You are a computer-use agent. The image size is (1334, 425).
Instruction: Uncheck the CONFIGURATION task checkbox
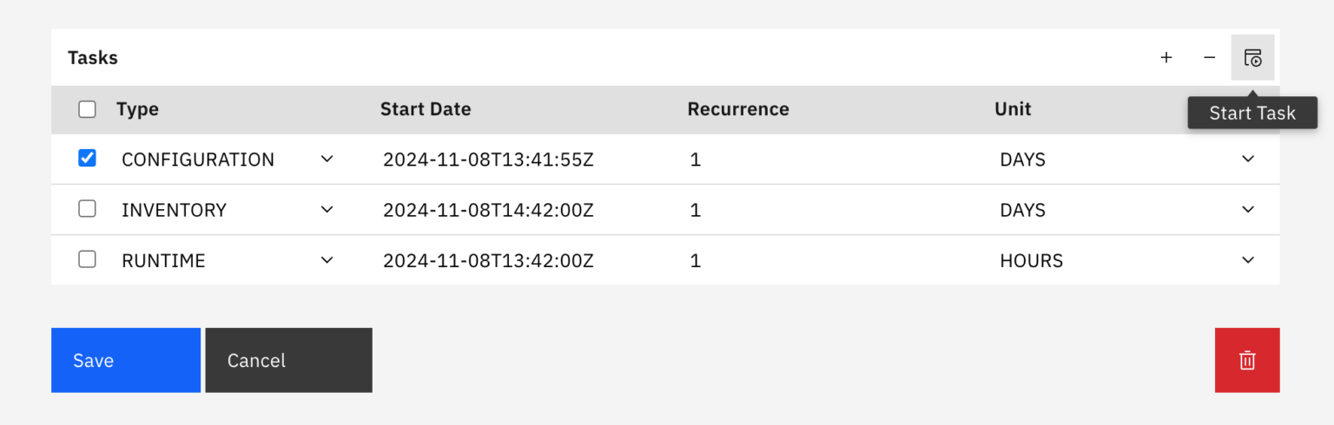tap(87, 159)
